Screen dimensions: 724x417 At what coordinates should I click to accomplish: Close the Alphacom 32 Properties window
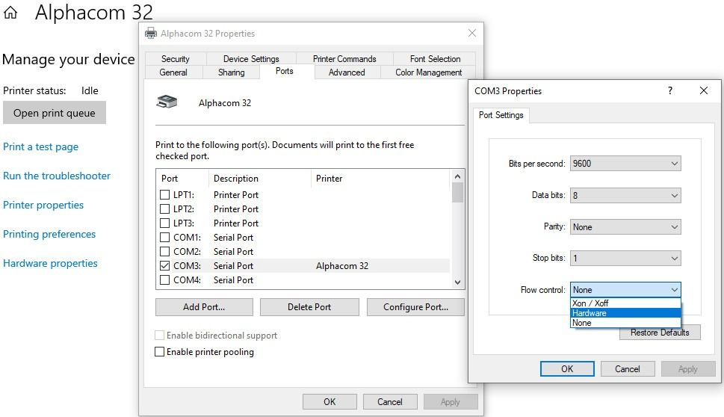[x=472, y=33]
